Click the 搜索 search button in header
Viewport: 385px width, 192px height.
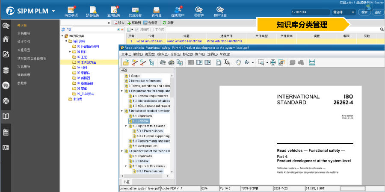(364, 12)
